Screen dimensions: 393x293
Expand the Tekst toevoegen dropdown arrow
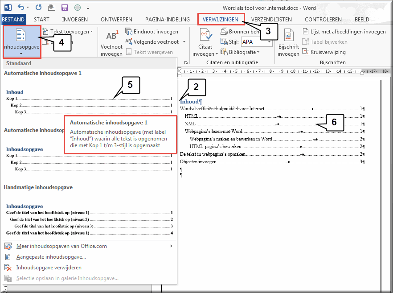pyautogui.click(x=91, y=32)
